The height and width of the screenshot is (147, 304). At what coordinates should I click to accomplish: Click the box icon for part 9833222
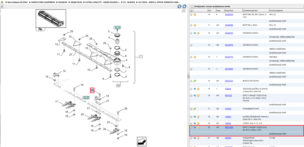click(198, 96)
